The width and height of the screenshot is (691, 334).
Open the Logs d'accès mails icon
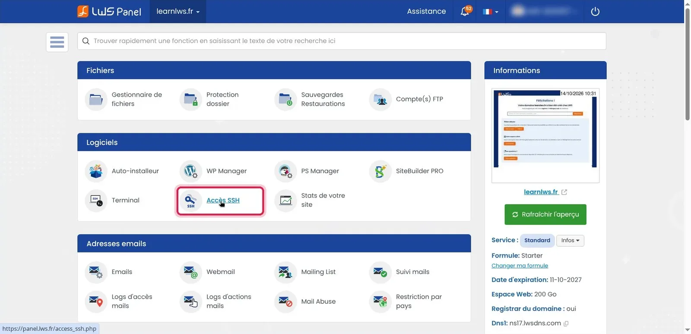coord(96,302)
